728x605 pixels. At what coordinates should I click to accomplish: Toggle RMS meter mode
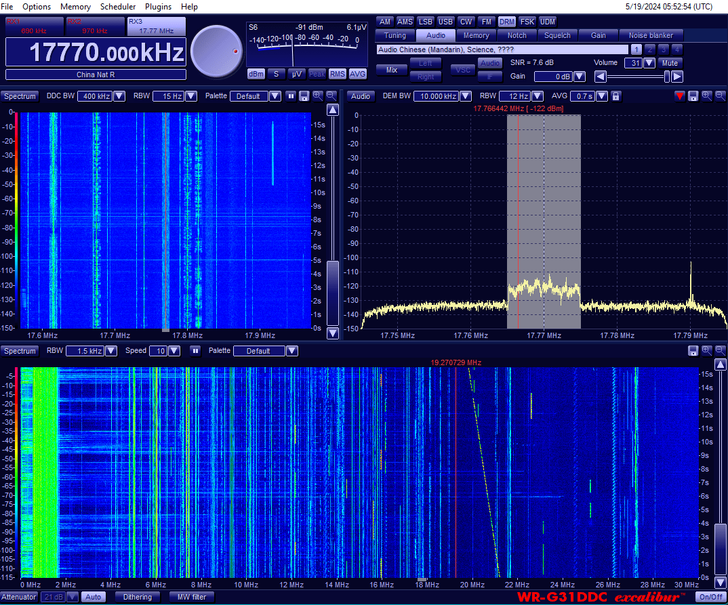[338, 74]
